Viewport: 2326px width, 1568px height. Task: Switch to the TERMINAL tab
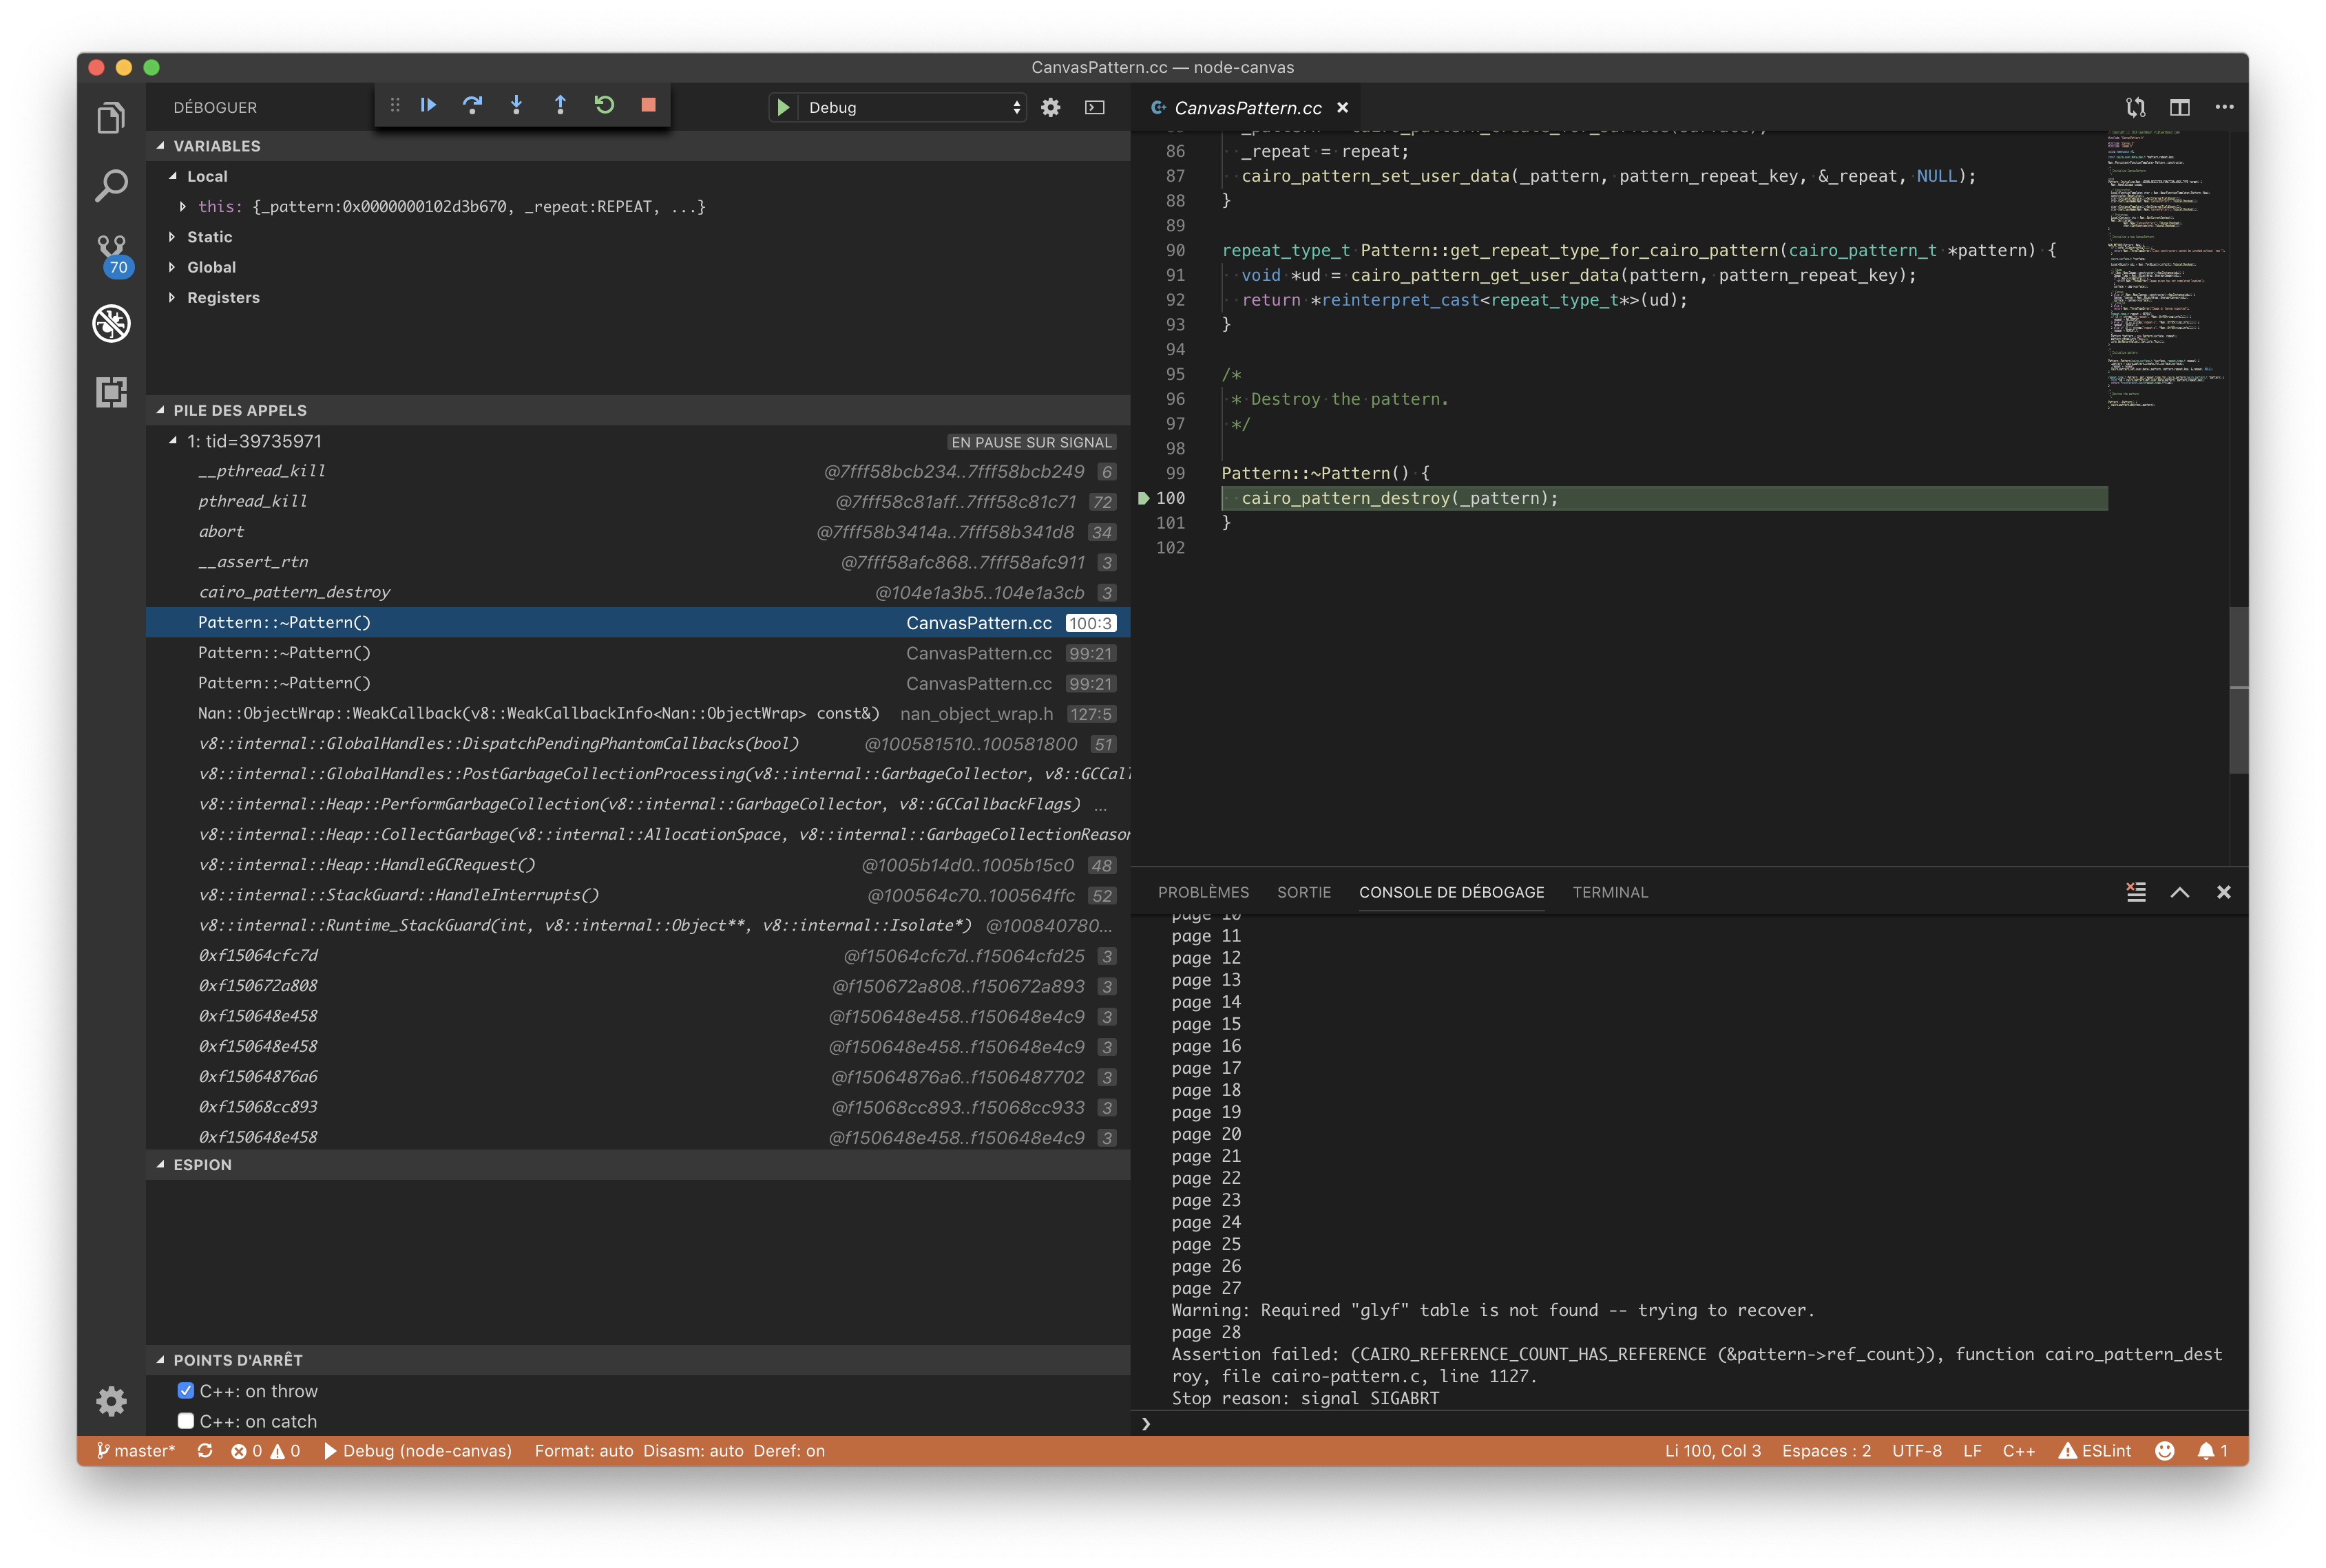[1610, 892]
